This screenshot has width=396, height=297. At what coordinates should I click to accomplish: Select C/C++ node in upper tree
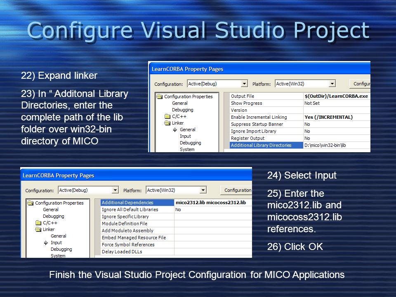click(179, 116)
